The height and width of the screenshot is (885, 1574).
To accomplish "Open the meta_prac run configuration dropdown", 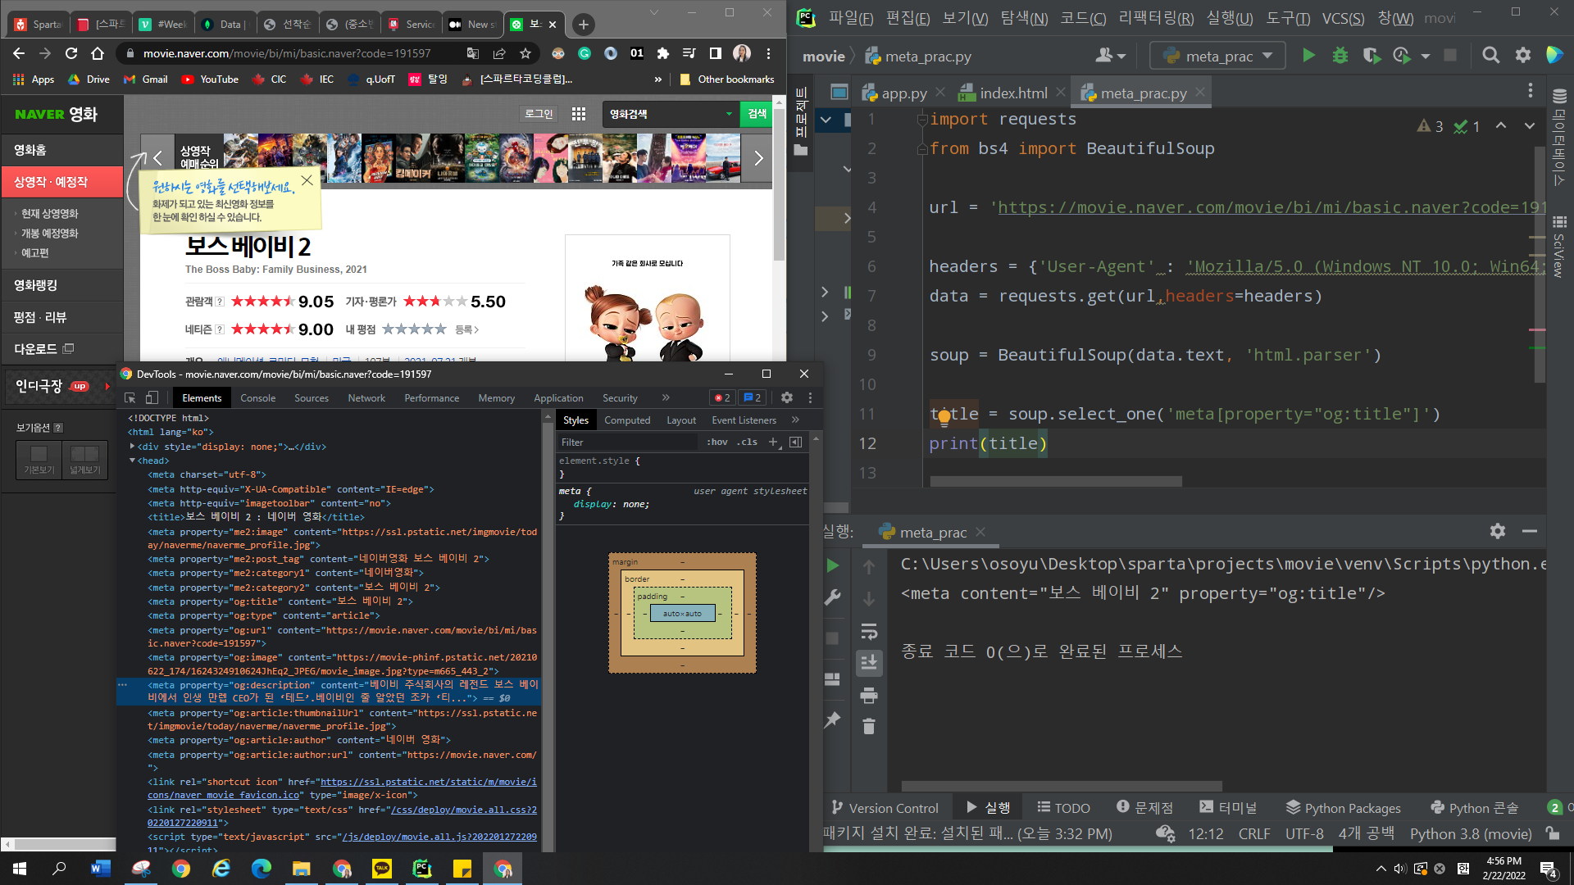I will 1218,56.
